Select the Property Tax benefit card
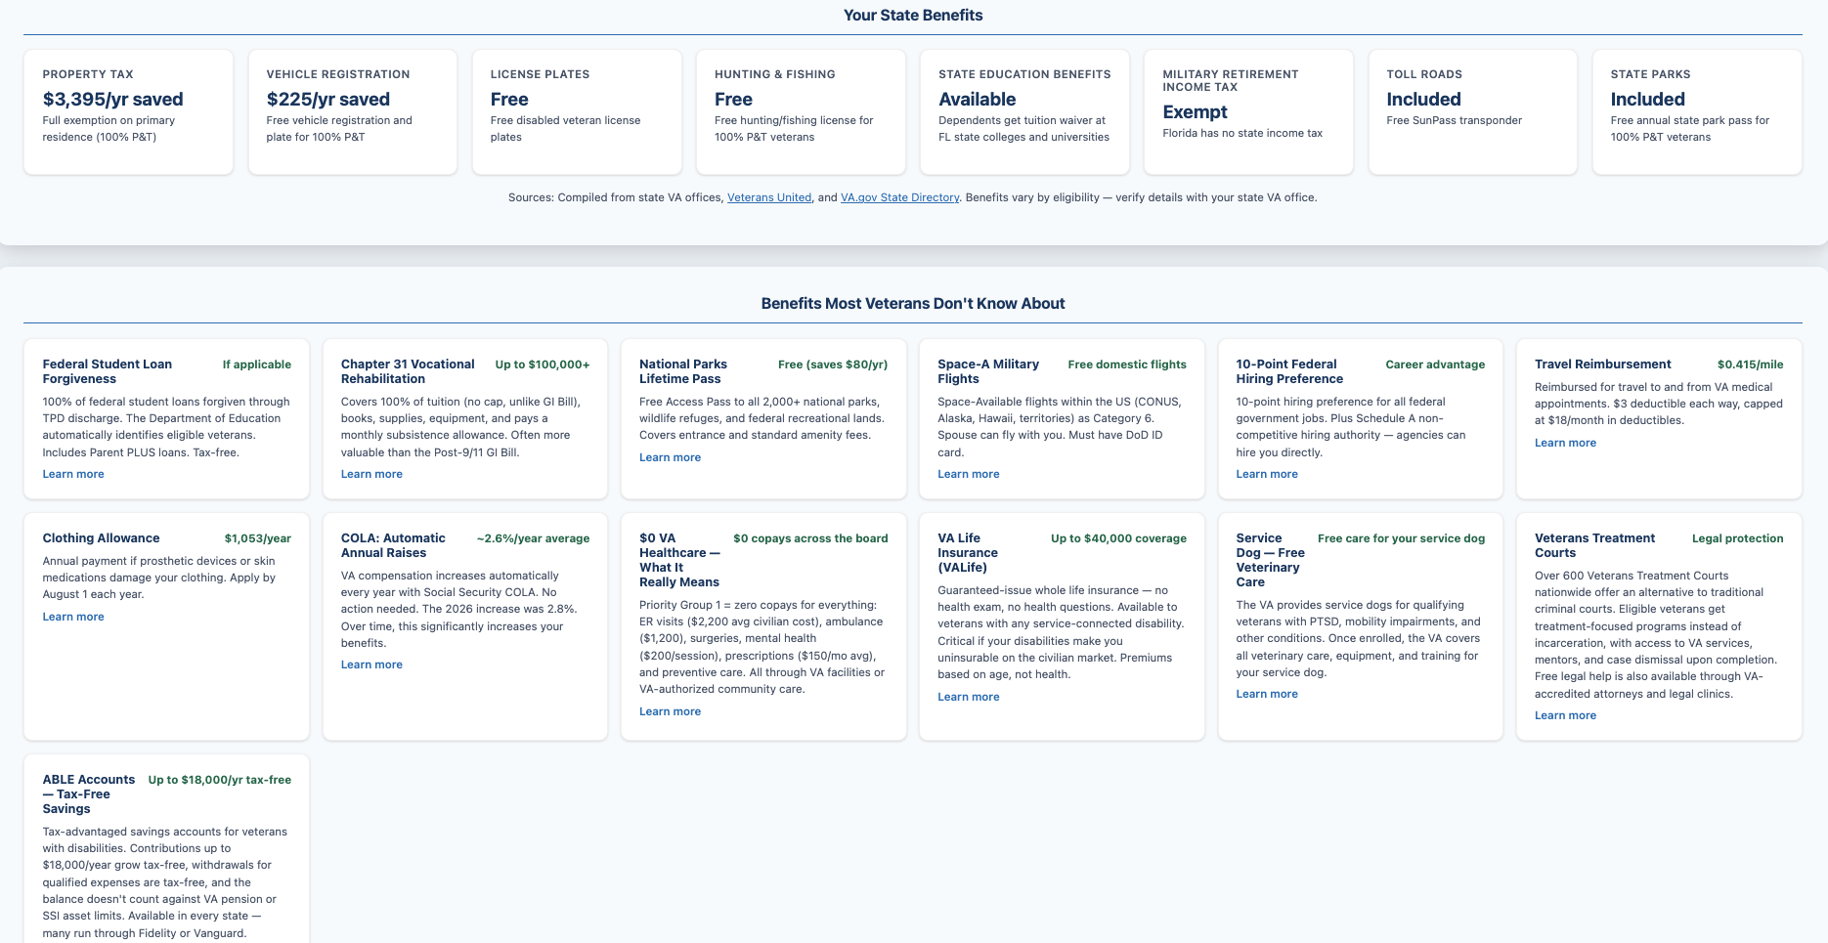The height and width of the screenshot is (943, 1828). pos(128,112)
